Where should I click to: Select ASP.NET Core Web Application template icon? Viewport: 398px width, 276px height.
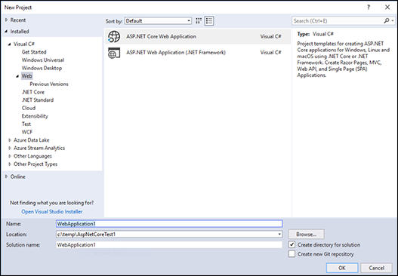[114, 36]
